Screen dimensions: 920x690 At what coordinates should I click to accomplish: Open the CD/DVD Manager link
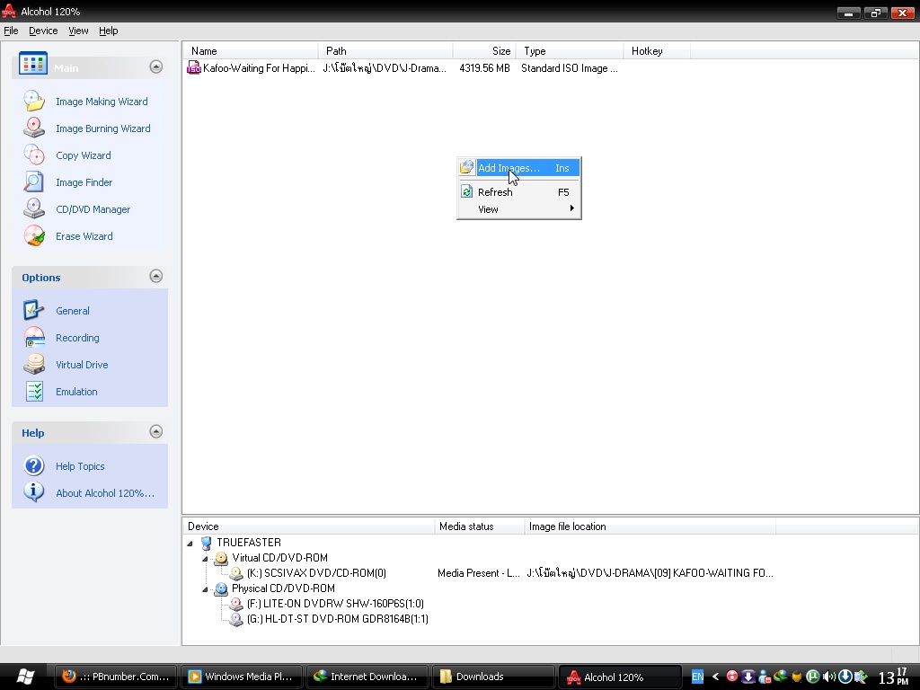point(93,209)
